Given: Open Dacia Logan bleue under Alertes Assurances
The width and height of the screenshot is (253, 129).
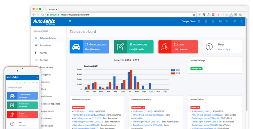Looking at the screenshot, I should (86, 125).
